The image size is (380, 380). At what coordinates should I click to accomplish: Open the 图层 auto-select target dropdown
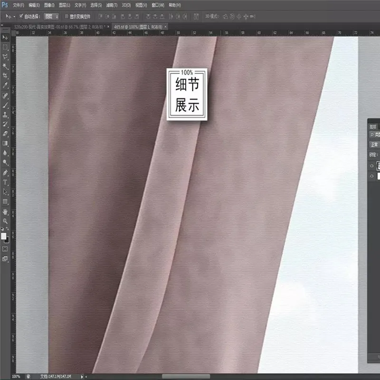coord(51,16)
